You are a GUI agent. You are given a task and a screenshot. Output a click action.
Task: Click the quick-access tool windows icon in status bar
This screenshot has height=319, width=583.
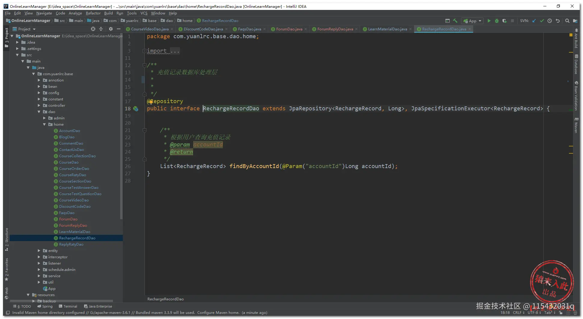(8, 313)
